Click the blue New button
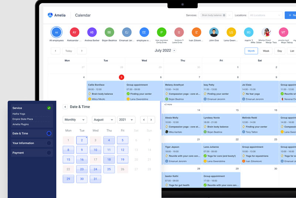296x198 pixels. (290, 15)
